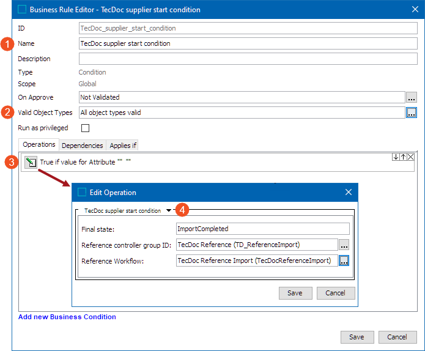Switch to the Operations tab
Screen dimensions: 425x351
pos(39,144)
